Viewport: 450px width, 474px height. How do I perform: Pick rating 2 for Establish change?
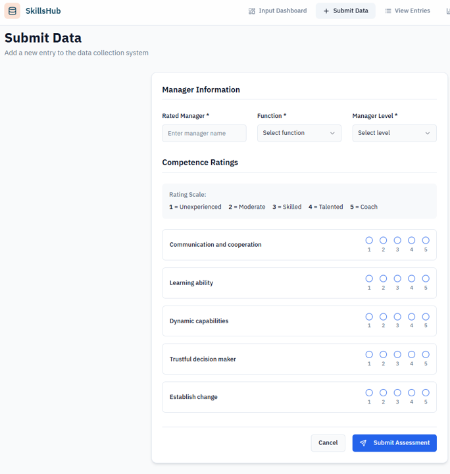click(383, 392)
